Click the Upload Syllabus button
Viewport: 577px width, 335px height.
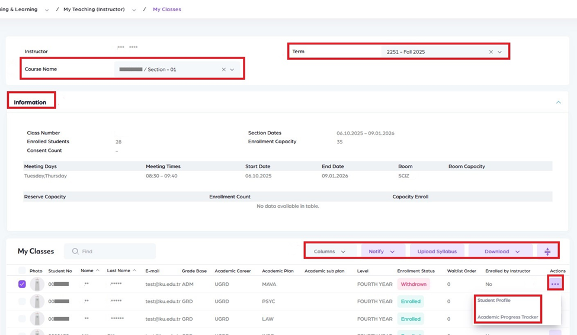[437, 252]
